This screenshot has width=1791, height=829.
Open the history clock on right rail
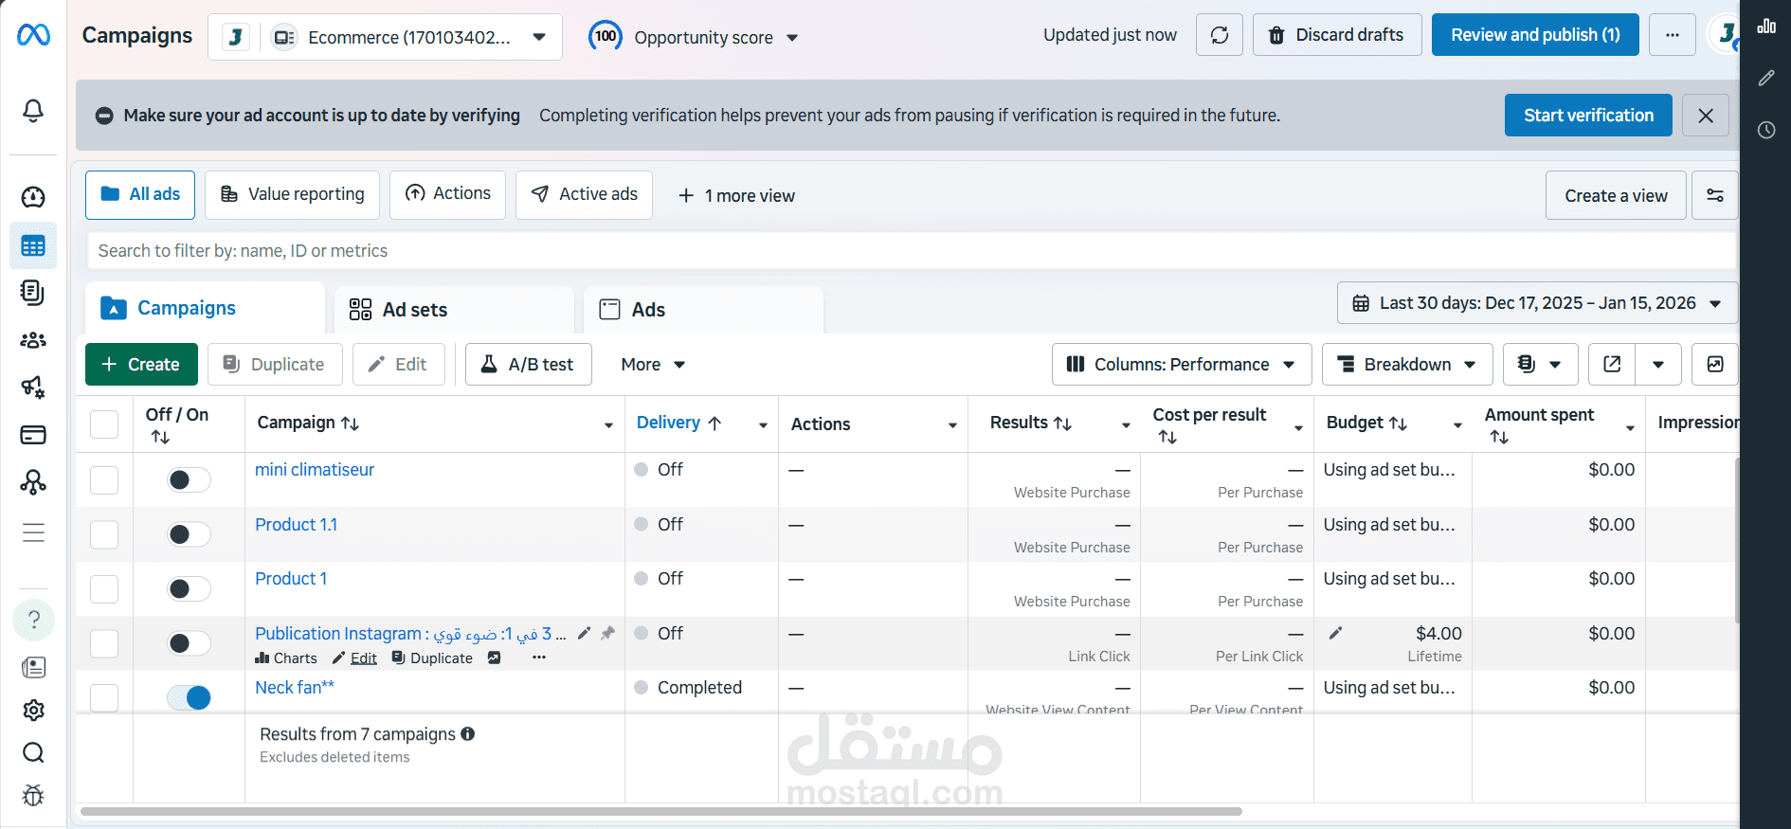pos(1766,130)
